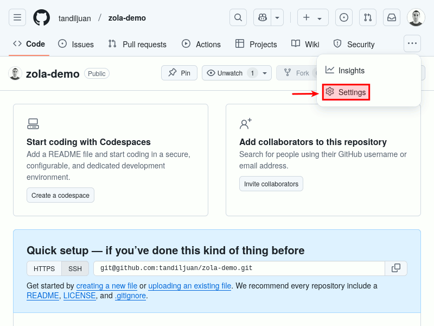Screen dimensions: 434x326
Task: Click the Start coding with Codespaces heading
Action: tap(88, 142)
